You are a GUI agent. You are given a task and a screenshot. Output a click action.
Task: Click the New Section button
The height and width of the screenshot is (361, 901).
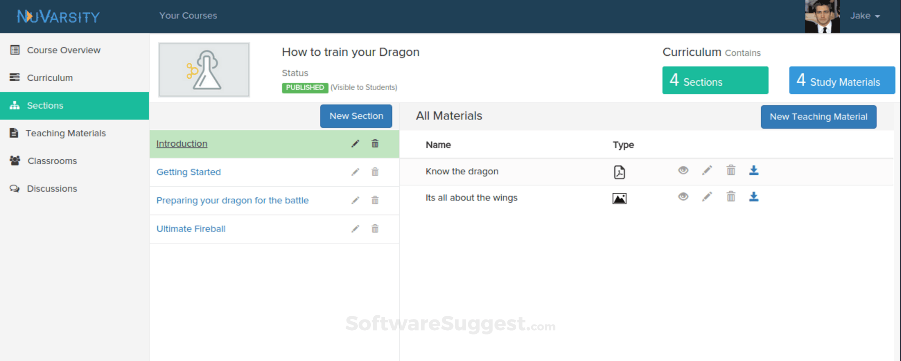click(356, 116)
